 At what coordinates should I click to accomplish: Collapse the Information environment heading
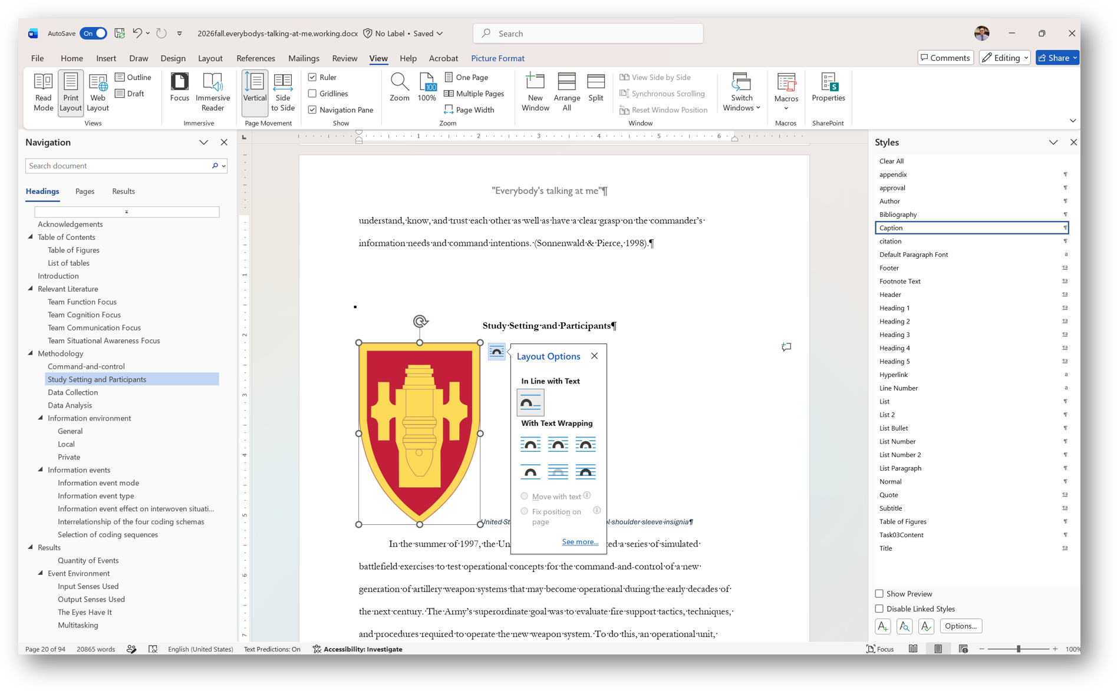click(x=41, y=418)
